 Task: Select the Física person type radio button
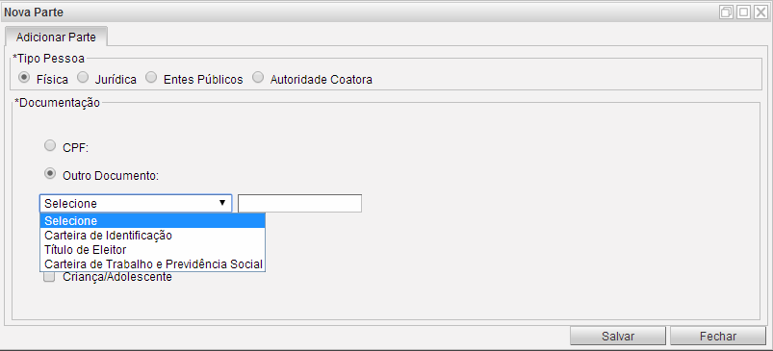(23, 78)
